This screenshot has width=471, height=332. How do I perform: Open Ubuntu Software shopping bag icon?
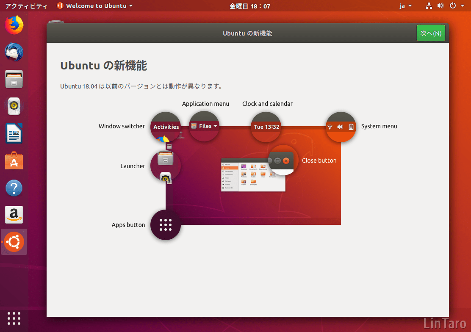[14, 160]
